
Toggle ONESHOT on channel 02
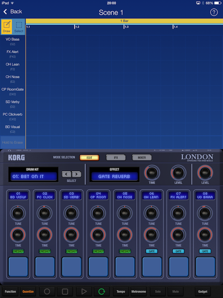pos(45,251)
